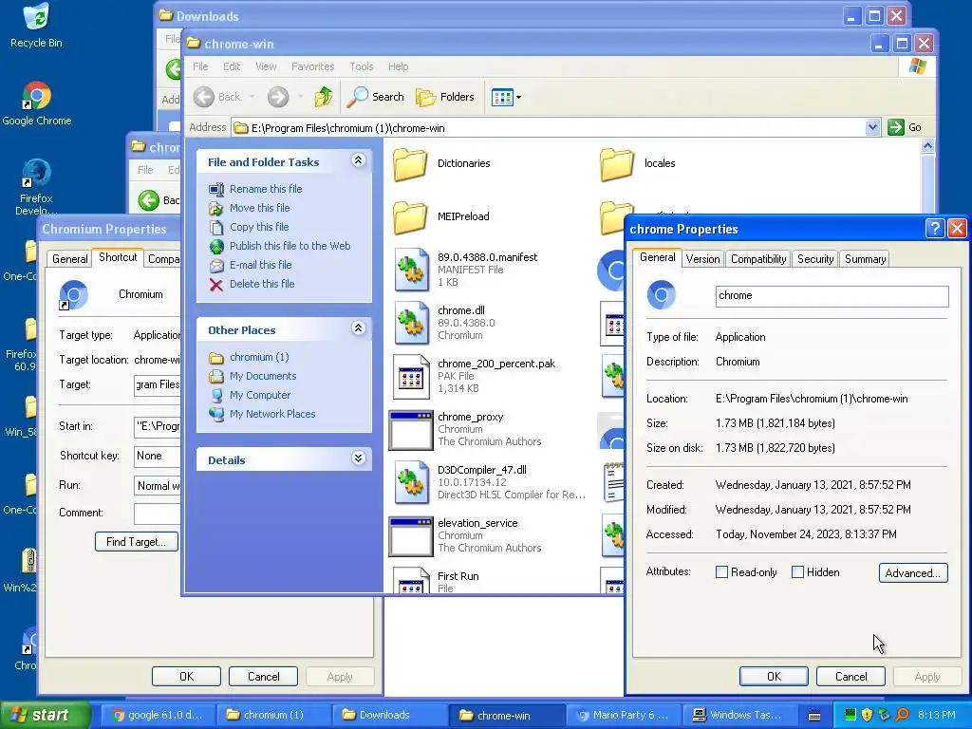Click Move this file
The image size is (972, 729).
260,208
